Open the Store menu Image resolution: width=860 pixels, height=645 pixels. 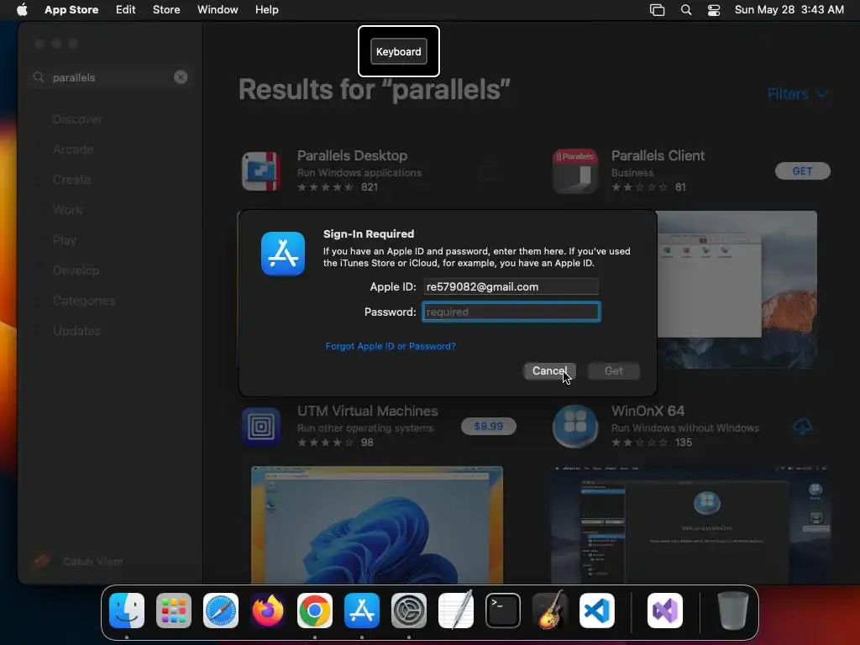pos(166,9)
